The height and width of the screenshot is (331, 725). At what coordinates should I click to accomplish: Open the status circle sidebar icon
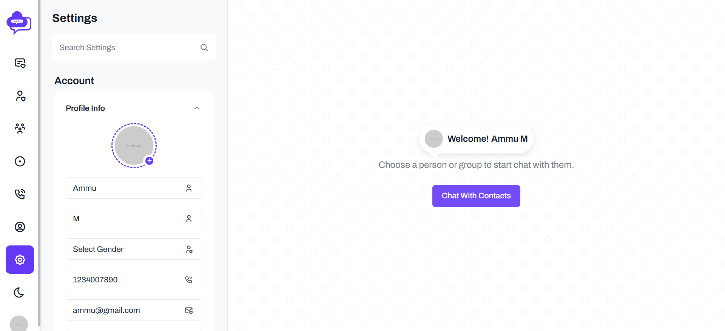20,161
